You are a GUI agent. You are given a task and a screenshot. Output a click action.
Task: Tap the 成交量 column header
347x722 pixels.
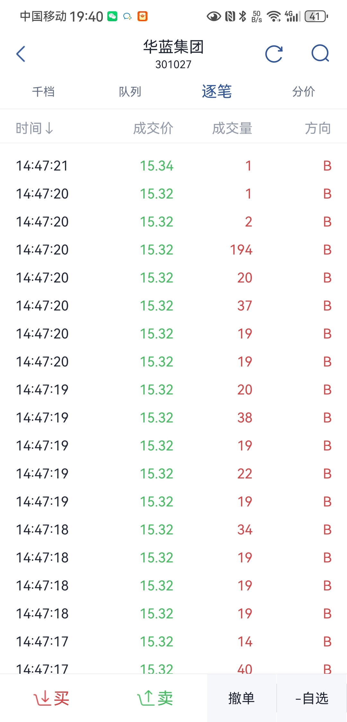pyautogui.click(x=232, y=128)
